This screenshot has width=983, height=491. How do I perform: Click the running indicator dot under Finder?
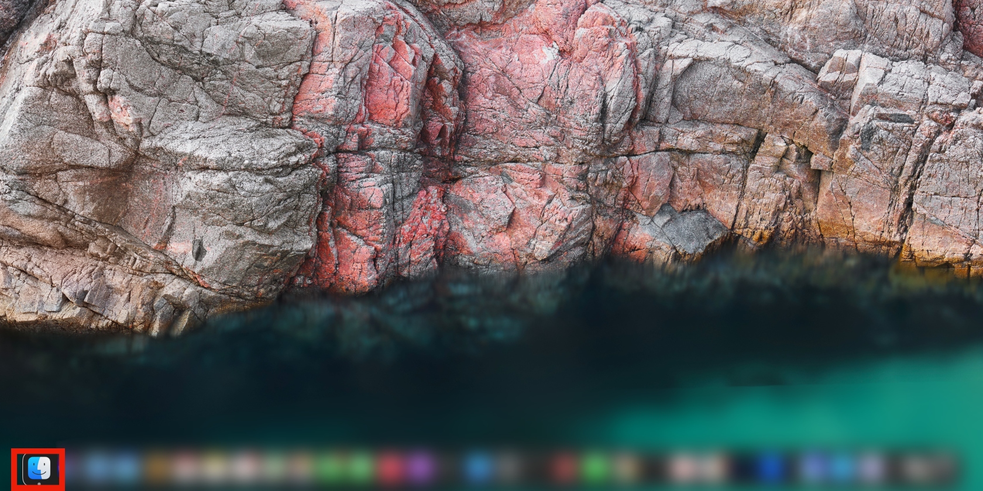tap(39, 483)
